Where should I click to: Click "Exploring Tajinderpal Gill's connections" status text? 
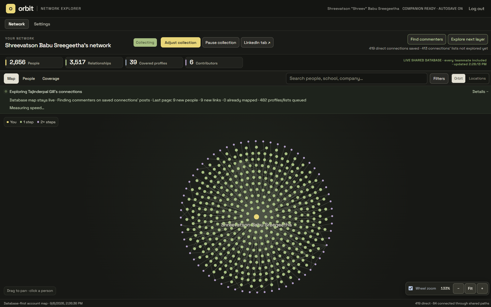pyautogui.click(x=46, y=92)
